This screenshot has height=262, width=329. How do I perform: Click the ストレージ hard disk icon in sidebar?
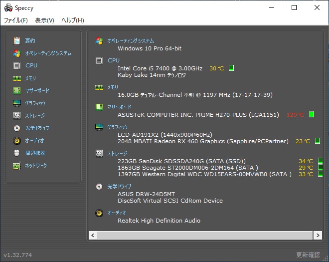(17, 116)
